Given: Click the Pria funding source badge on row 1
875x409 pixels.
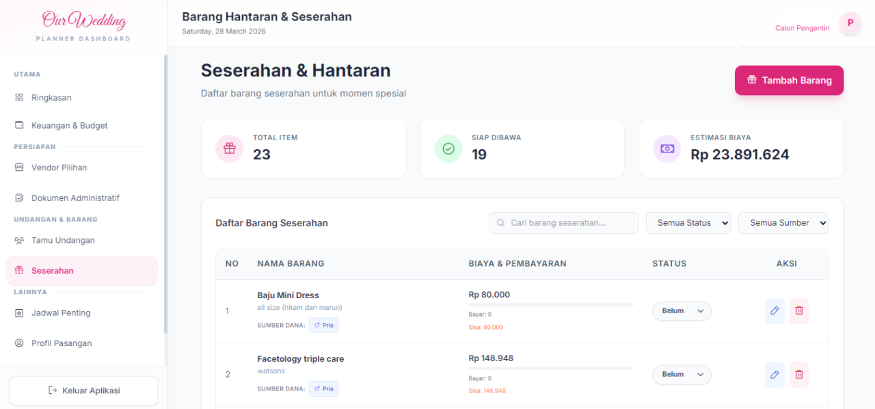Looking at the screenshot, I should (323, 325).
